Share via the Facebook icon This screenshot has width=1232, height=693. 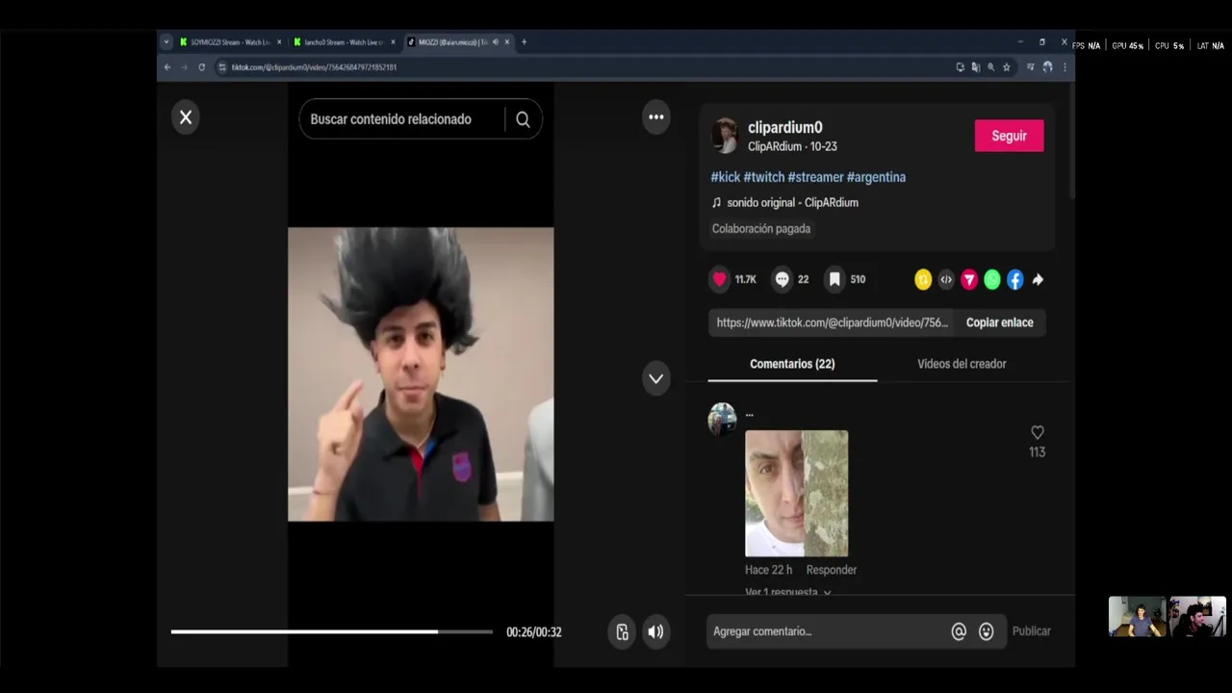coord(1015,280)
